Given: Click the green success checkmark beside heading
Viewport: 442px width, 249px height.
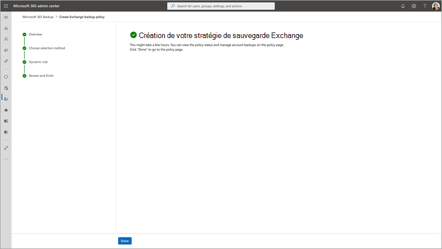Looking at the screenshot, I should 133,35.
